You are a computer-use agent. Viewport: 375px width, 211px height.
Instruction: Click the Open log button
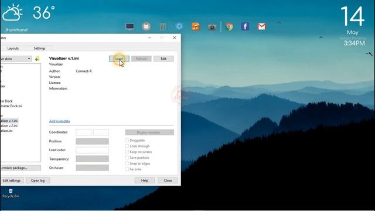(37, 181)
